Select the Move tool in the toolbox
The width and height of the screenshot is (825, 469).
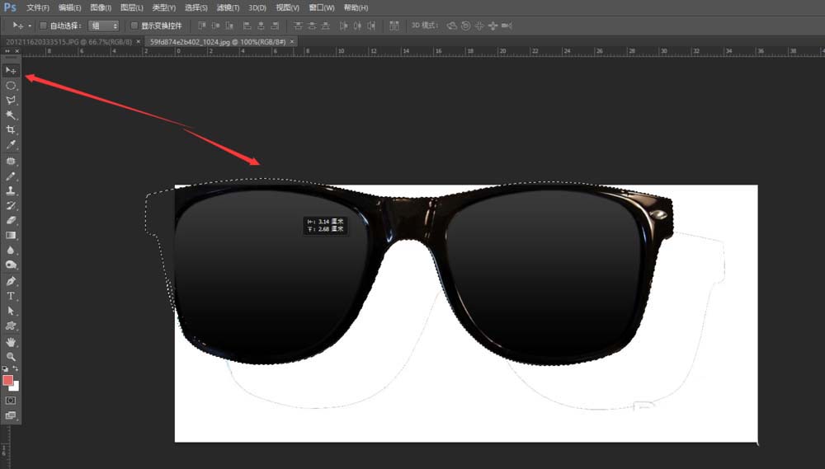point(12,70)
